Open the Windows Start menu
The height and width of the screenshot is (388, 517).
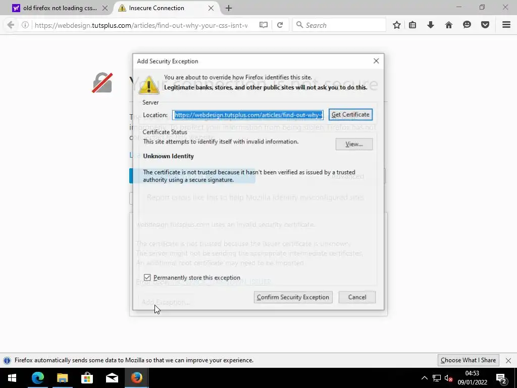point(12,378)
